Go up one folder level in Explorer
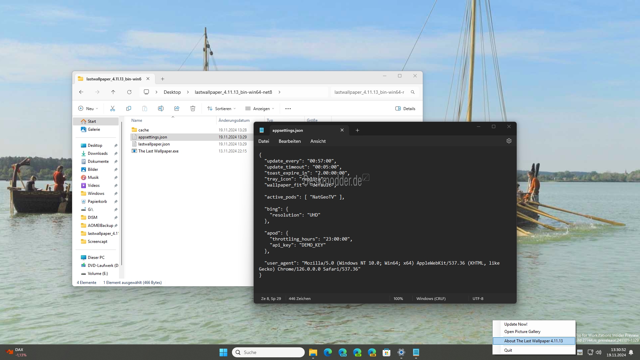Image resolution: width=640 pixels, height=360 pixels. point(113,92)
